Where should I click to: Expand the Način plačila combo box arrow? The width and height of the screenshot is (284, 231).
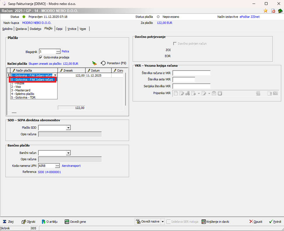55,75
